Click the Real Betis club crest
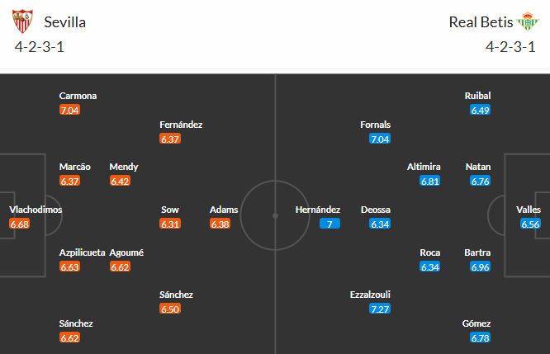550x354 pixels. click(x=526, y=21)
